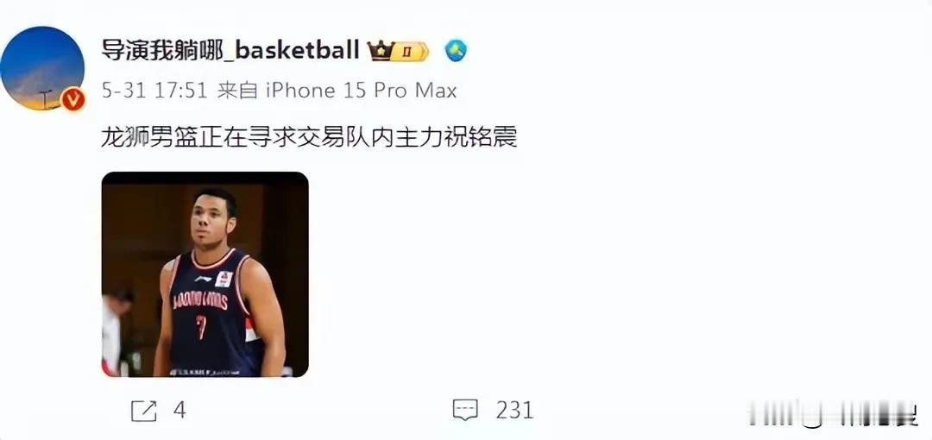
Task: Open the poster's sky profile avatar
Action: 42,68
